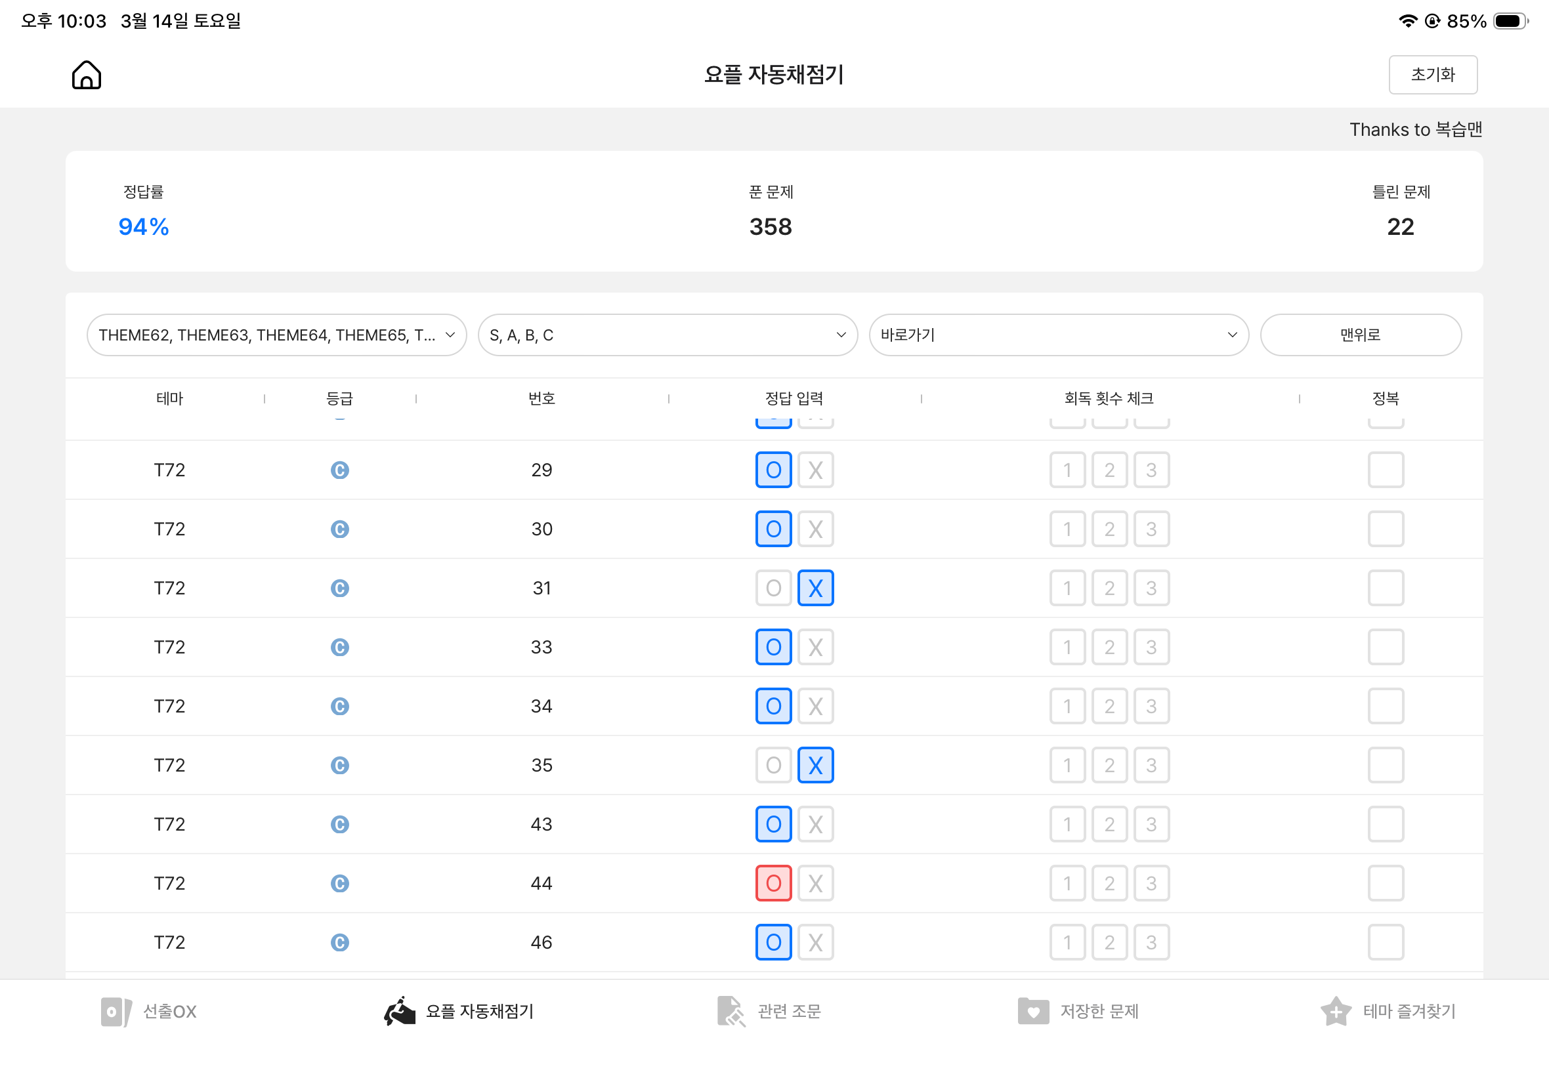Expand the S, A, B, C grade dropdown
The width and height of the screenshot is (1549, 1076).
667,335
